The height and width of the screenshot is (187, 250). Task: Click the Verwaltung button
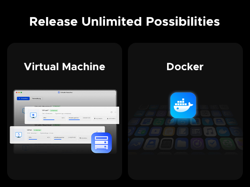click(x=36, y=98)
